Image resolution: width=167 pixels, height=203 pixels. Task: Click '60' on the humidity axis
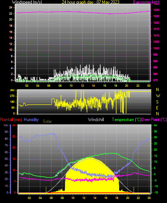(6, 153)
